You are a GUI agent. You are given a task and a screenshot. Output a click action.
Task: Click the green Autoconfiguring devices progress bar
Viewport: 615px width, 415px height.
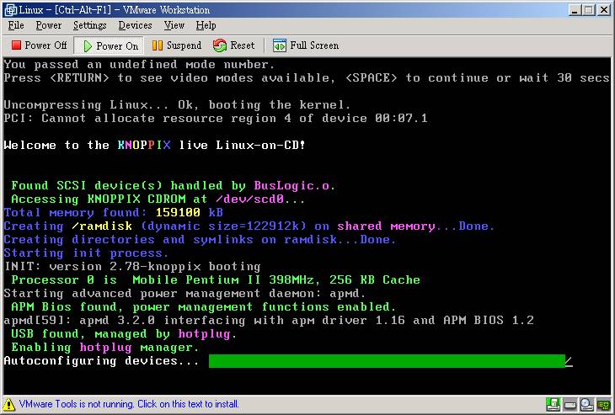click(387, 361)
